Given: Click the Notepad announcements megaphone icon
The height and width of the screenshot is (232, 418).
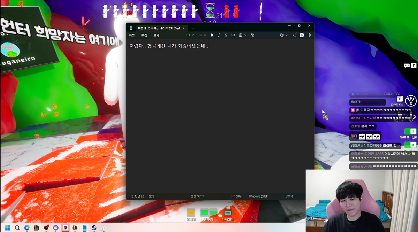Looking at the screenshot, I should coord(295,35).
